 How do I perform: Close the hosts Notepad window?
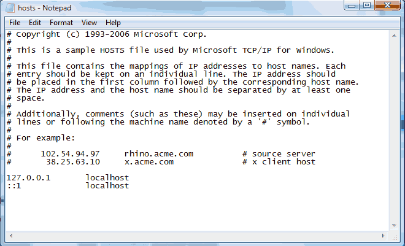[x=387, y=6]
